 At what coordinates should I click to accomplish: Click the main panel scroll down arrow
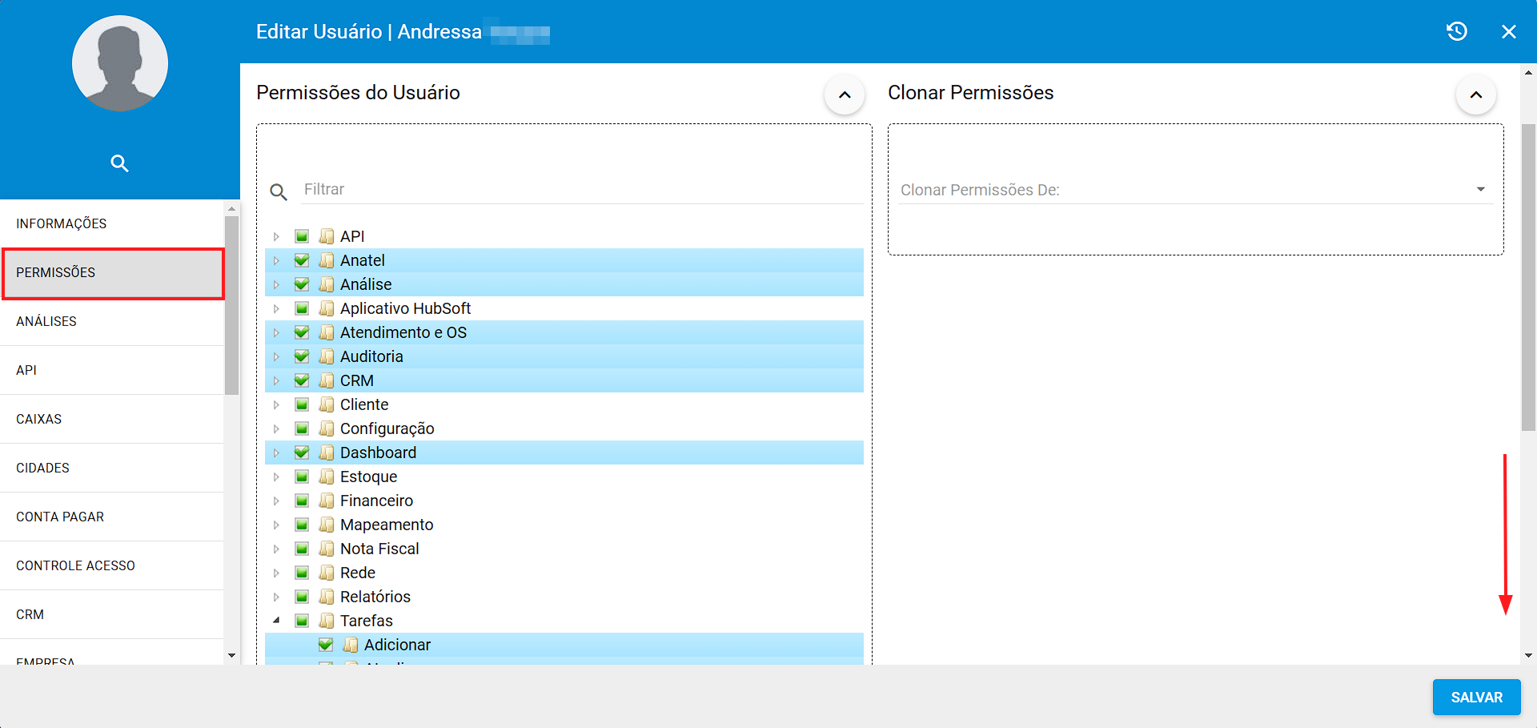pyautogui.click(x=1528, y=655)
